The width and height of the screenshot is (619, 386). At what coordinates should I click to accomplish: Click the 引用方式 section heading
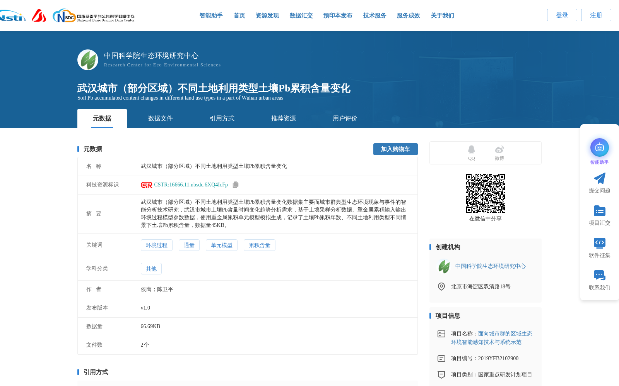pyautogui.click(x=96, y=372)
